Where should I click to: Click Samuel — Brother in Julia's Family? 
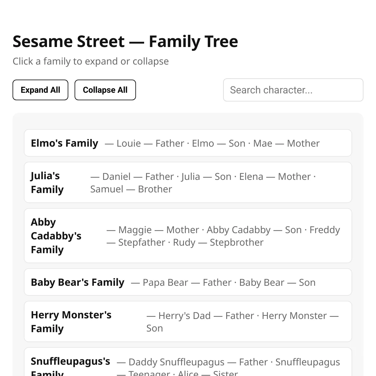131,189
